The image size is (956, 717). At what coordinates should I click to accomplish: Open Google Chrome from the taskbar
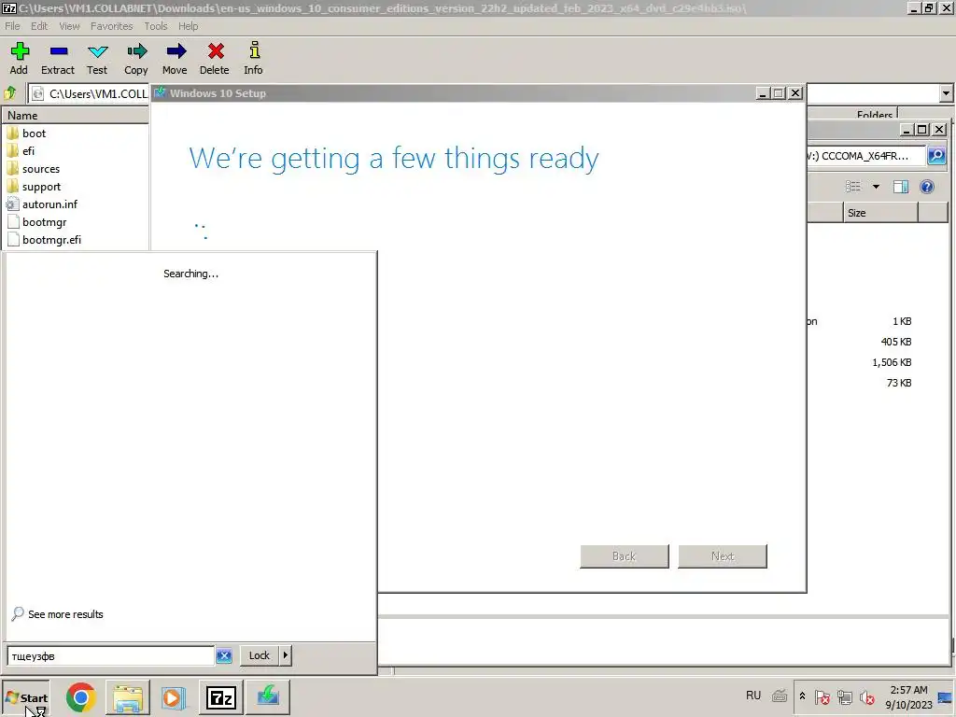(x=81, y=697)
